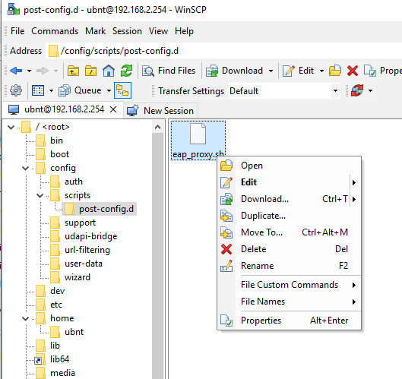Open the Home Directory icon

pyautogui.click(x=109, y=71)
